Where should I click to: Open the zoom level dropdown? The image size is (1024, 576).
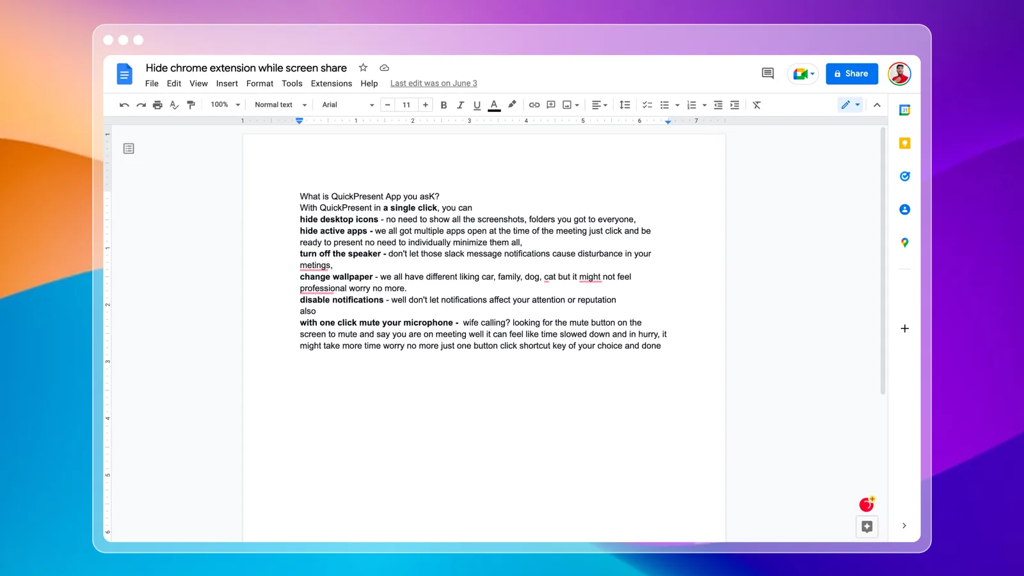click(x=225, y=105)
